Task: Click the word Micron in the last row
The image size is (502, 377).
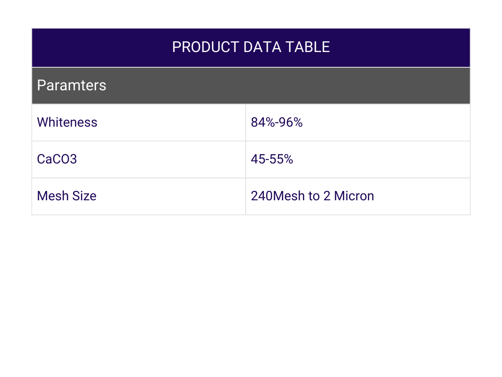Action: coord(354,196)
